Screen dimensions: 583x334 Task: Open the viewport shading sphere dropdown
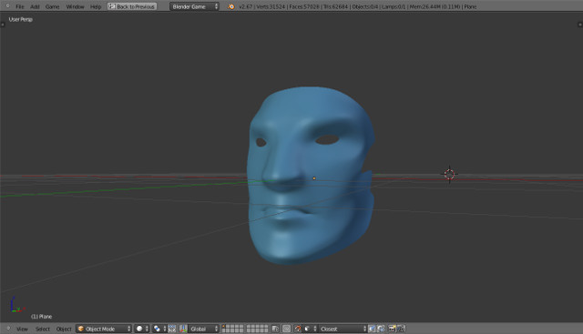(x=142, y=329)
